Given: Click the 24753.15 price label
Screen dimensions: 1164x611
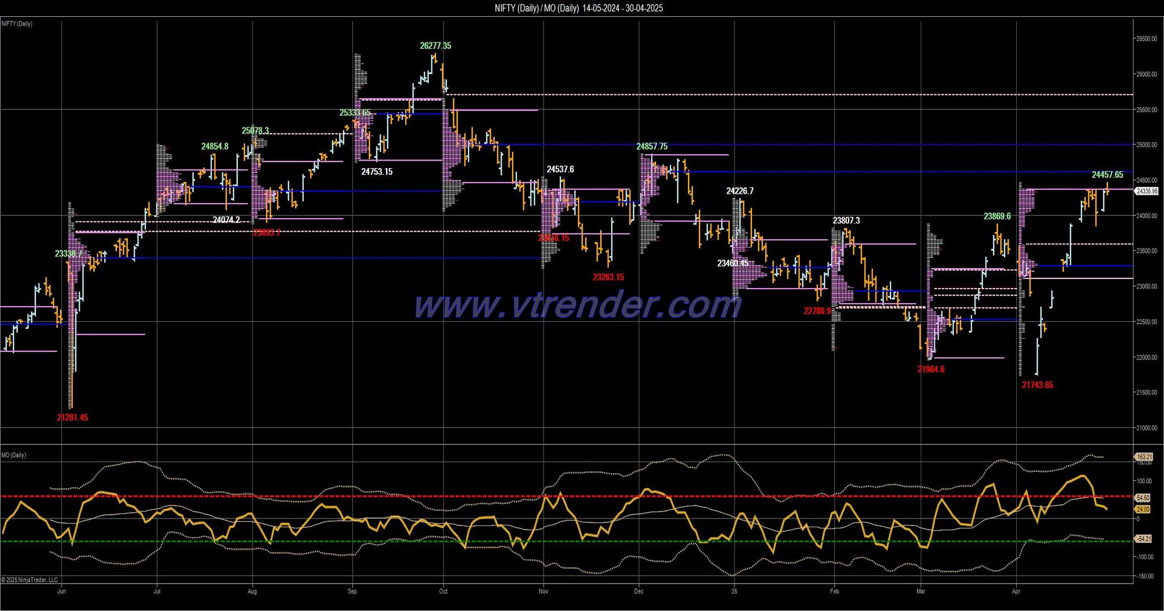Looking at the screenshot, I should [377, 172].
